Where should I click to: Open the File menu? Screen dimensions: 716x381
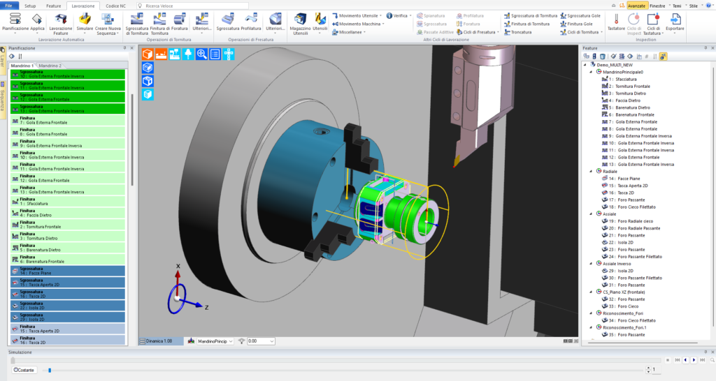point(8,6)
